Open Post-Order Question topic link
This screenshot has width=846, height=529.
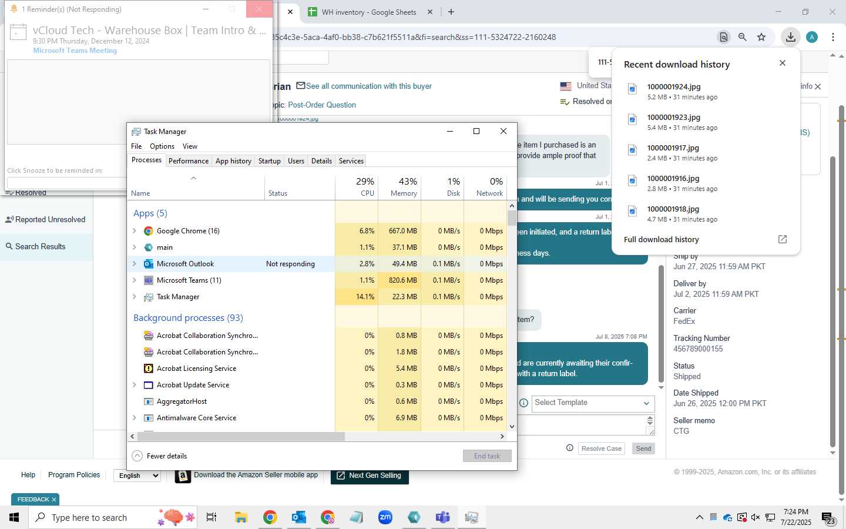tap(322, 105)
